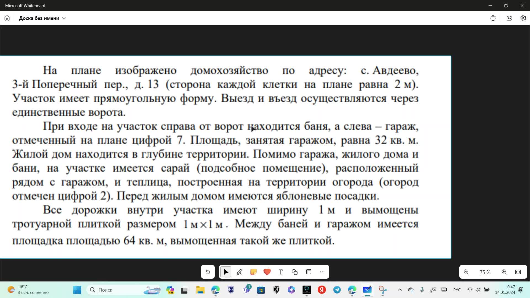Open Whiteboard settings gear
This screenshot has height=298, width=530.
tap(523, 18)
